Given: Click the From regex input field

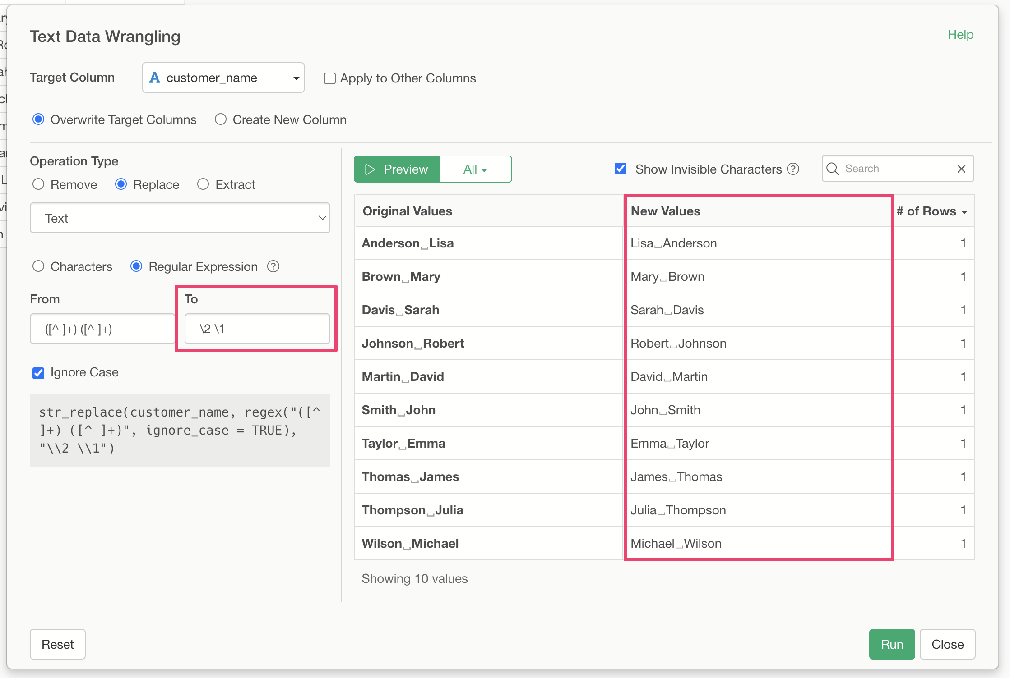Looking at the screenshot, I should click(x=102, y=329).
